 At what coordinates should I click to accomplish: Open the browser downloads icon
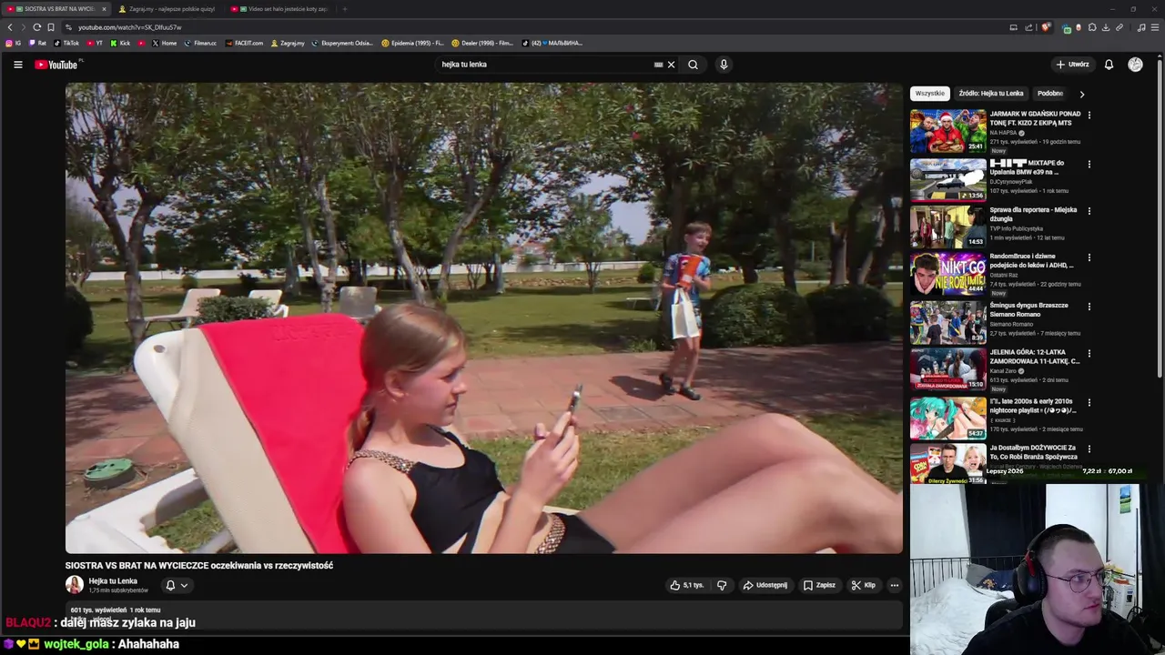click(x=1106, y=27)
